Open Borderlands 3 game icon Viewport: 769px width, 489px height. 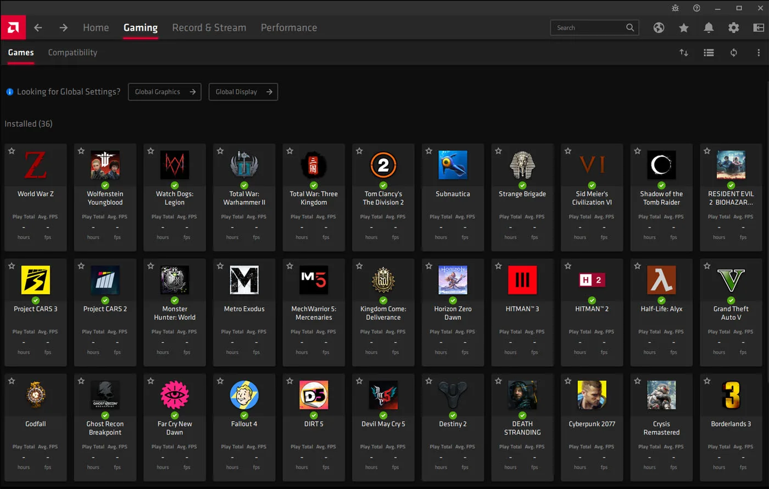(x=731, y=394)
